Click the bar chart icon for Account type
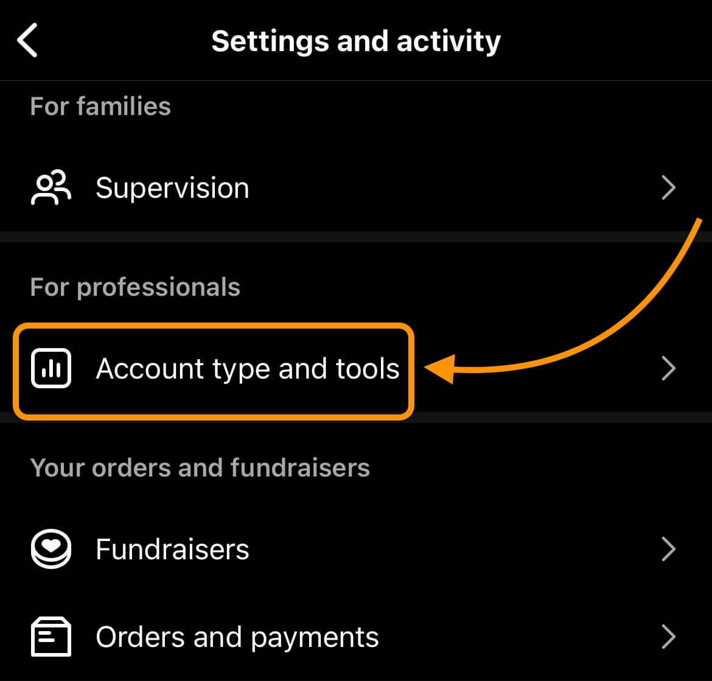The image size is (712, 681). 51,368
